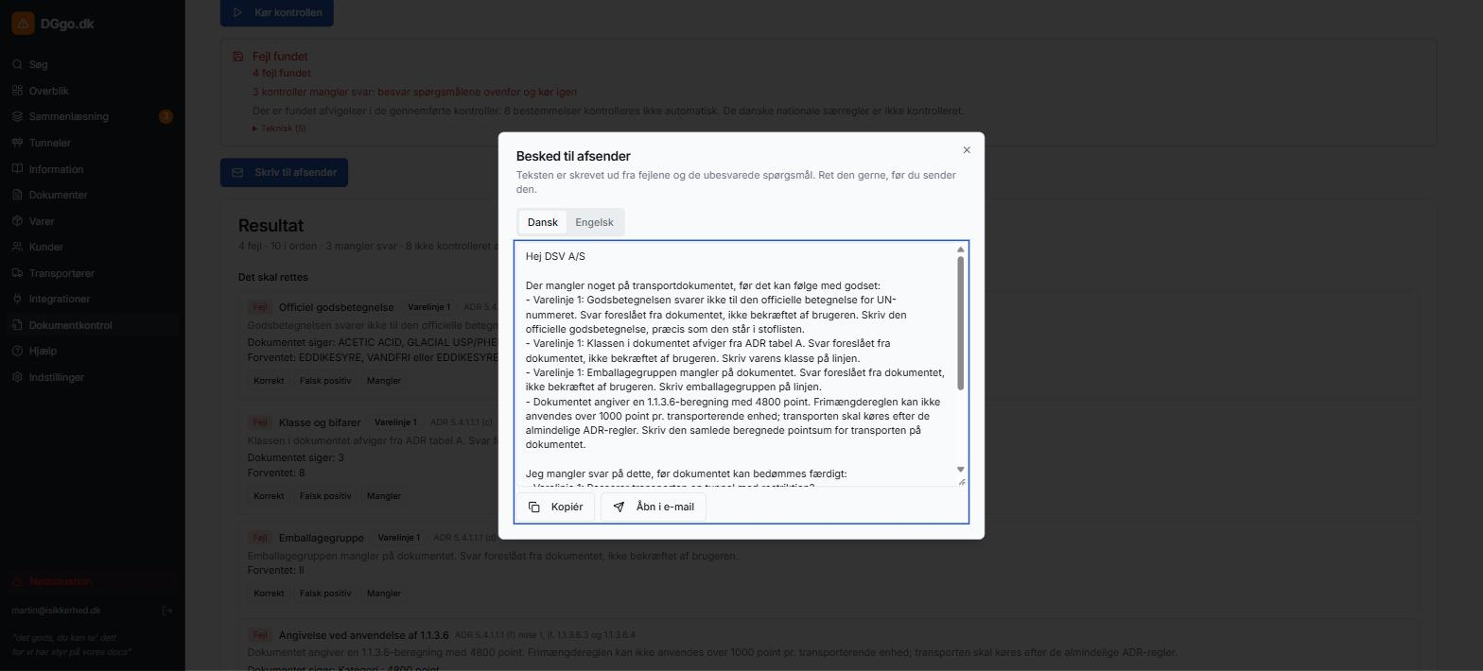Image resolution: width=1483 pixels, height=671 pixels.
Task: Open Varer in the sidebar
Action: 93,221
